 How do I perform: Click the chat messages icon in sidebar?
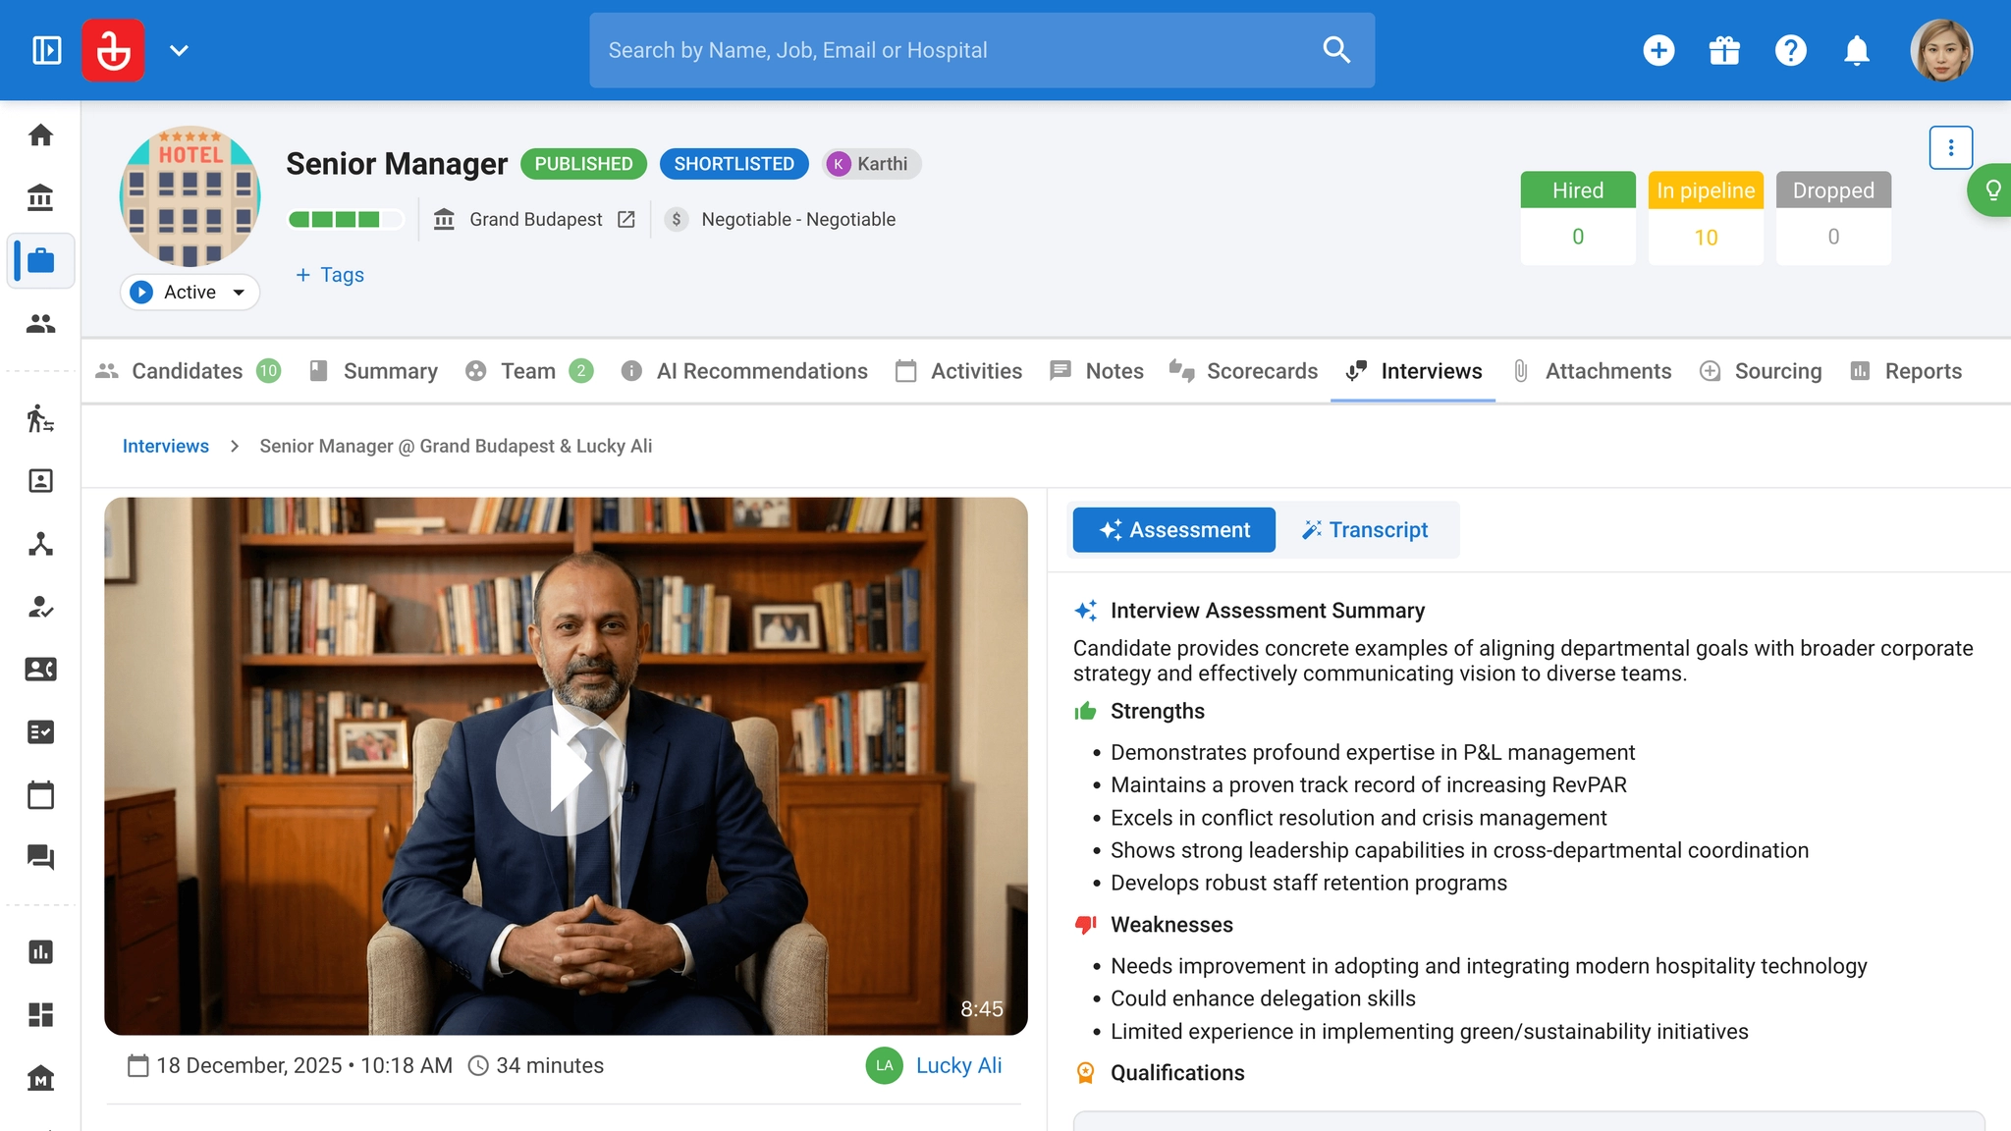40,857
